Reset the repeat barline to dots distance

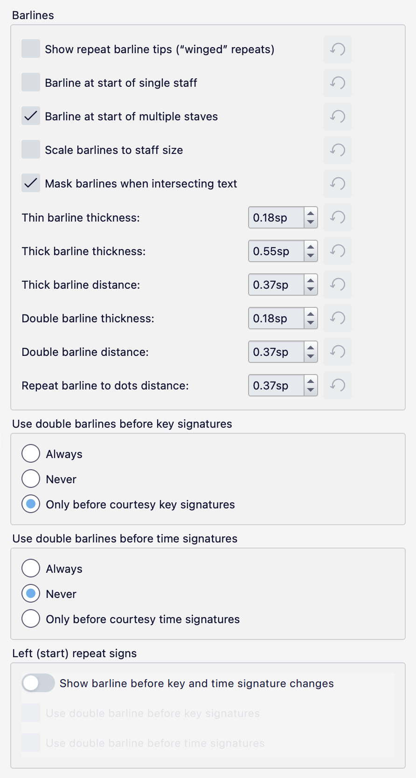pyautogui.click(x=337, y=385)
